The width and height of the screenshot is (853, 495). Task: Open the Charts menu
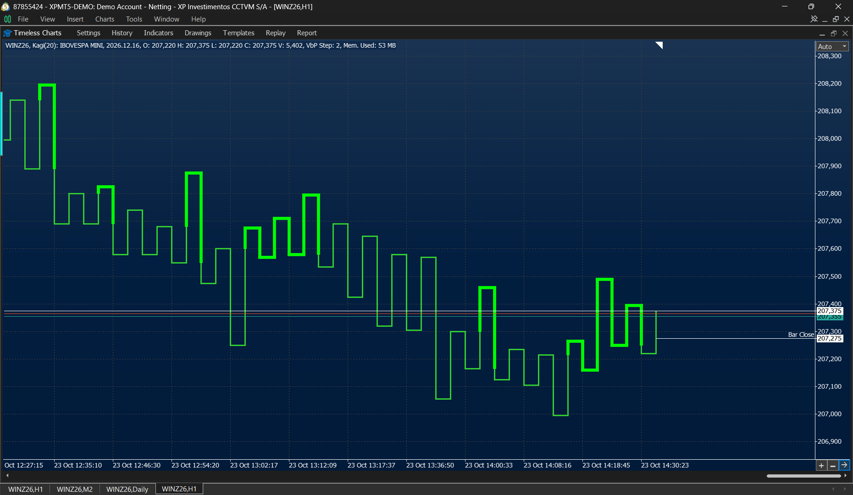click(x=105, y=19)
